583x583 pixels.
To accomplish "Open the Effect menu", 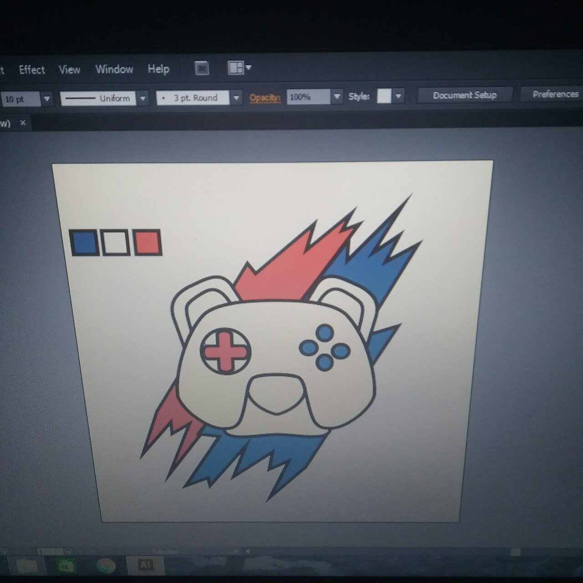I will click(32, 70).
